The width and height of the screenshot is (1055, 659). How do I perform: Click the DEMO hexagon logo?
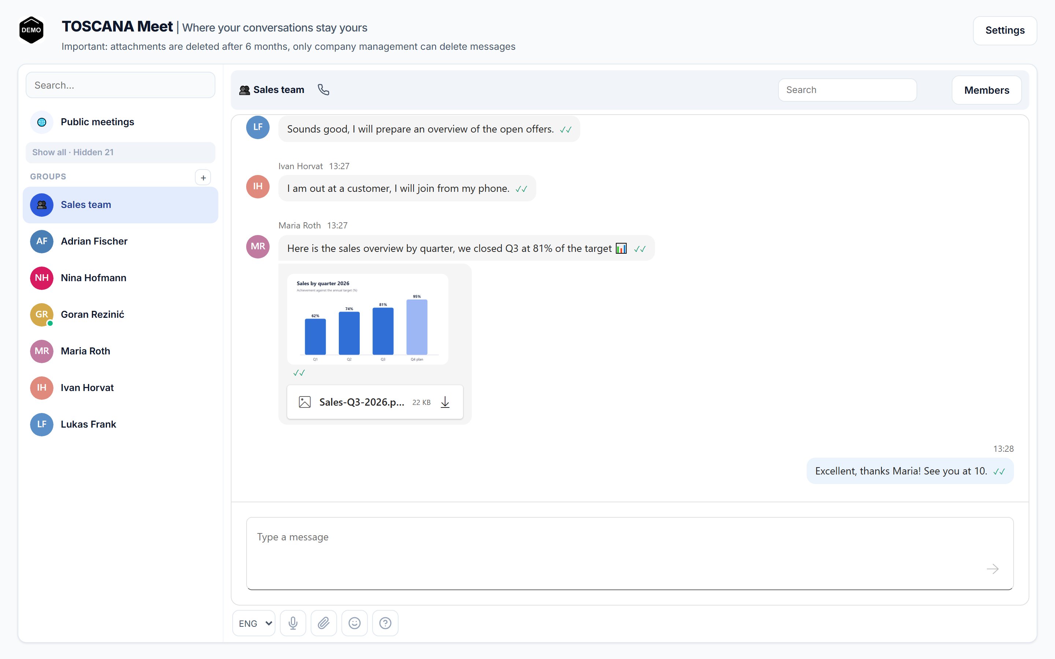click(x=32, y=30)
